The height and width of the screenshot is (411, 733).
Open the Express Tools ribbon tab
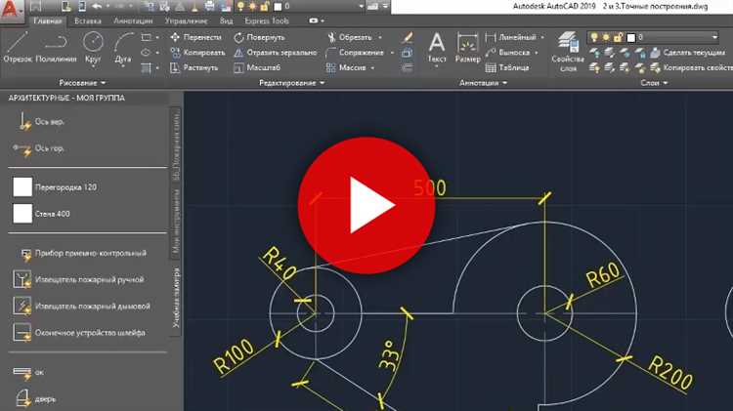coord(268,19)
